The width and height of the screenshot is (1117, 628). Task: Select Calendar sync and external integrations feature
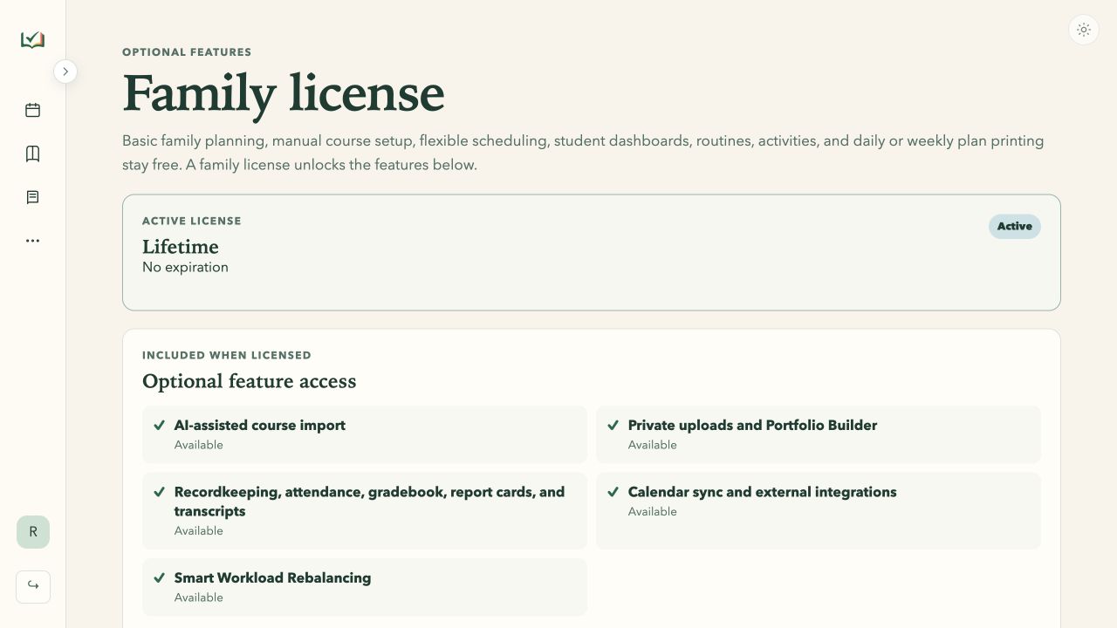[x=819, y=511]
